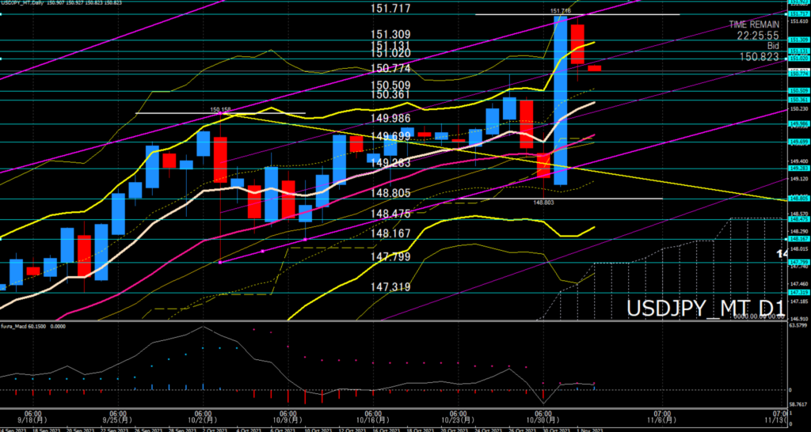This screenshot has width=811, height=432.
Task: Click the 148.290 price scale value
Action: (798, 231)
